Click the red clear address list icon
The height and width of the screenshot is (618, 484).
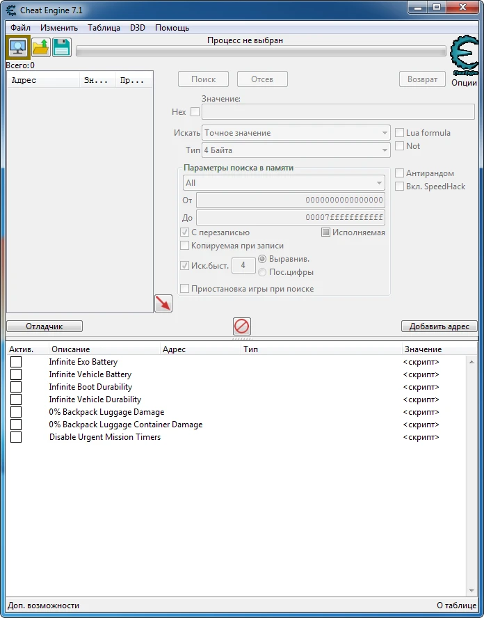(x=241, y=326)
